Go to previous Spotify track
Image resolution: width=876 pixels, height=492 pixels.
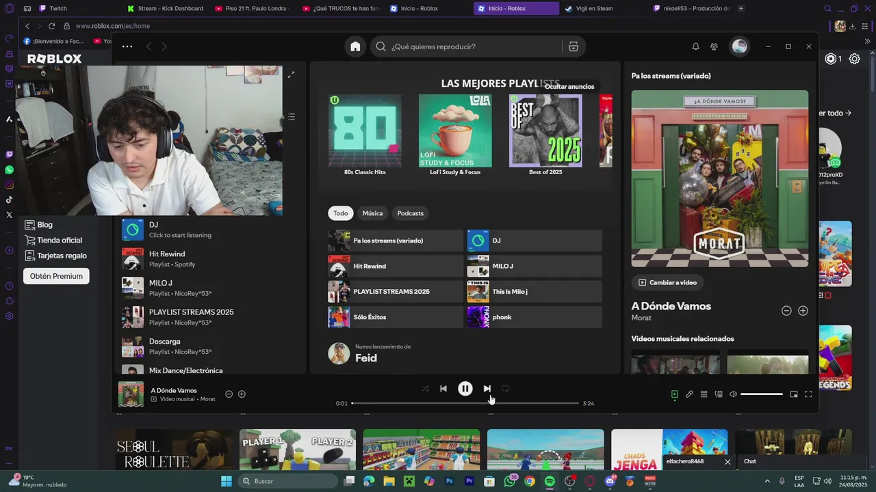click(x=443, y=388)
